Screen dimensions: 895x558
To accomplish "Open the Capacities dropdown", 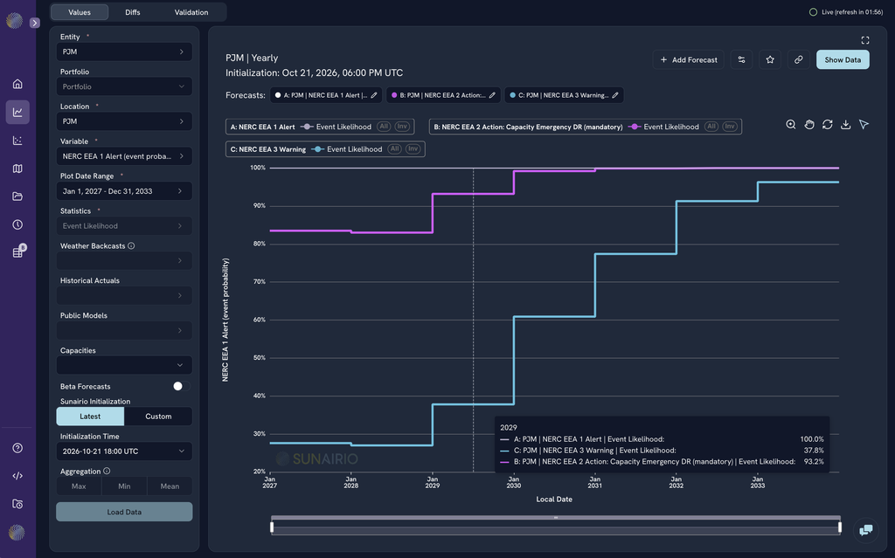I will [124, 365].
